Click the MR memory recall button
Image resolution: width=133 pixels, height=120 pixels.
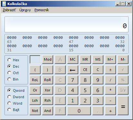(85, 59)
